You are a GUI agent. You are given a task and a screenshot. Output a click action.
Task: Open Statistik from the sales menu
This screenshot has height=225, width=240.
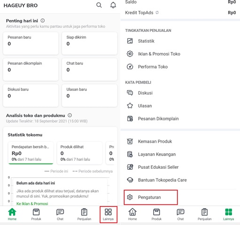pyautogui.click(x=180, y=41)
